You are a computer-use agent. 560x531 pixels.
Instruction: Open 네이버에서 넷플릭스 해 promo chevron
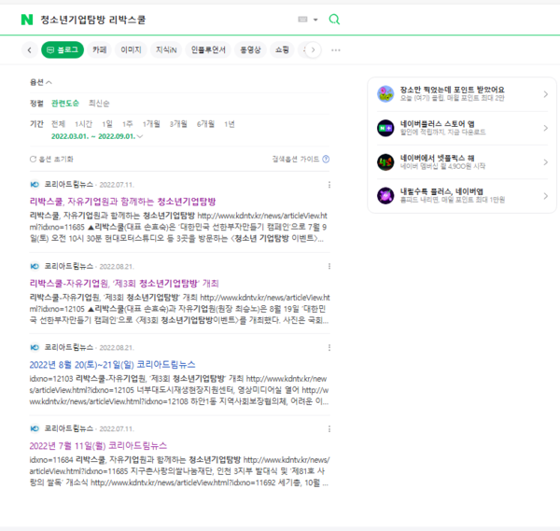[545, 162]
